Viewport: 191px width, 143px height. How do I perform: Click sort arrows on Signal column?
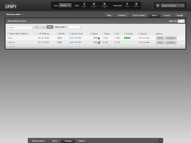pos(90,33)
